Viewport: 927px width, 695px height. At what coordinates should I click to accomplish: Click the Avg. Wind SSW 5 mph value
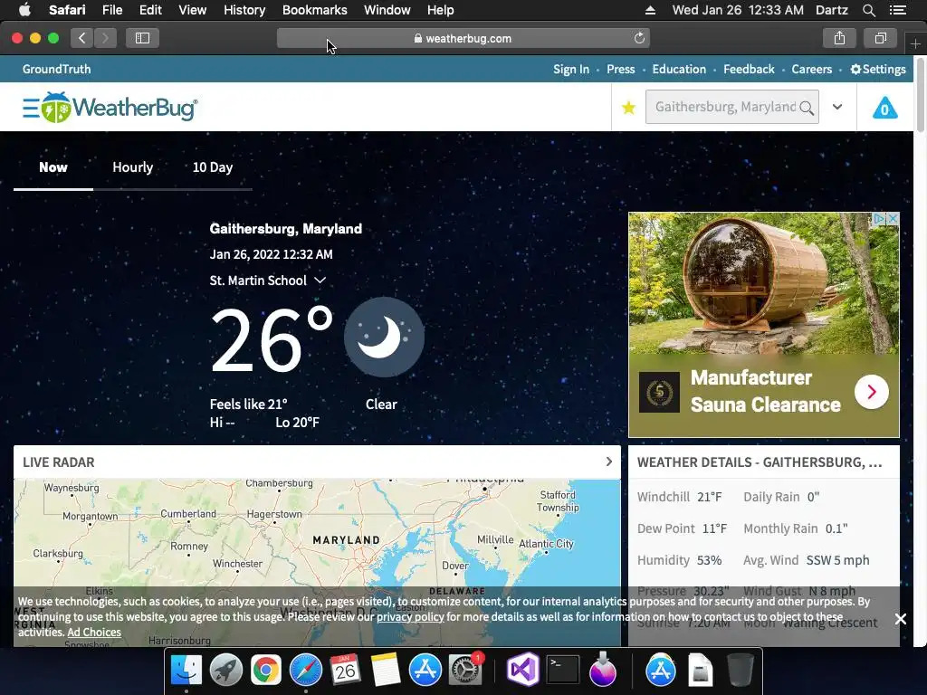tap(837, 560)
